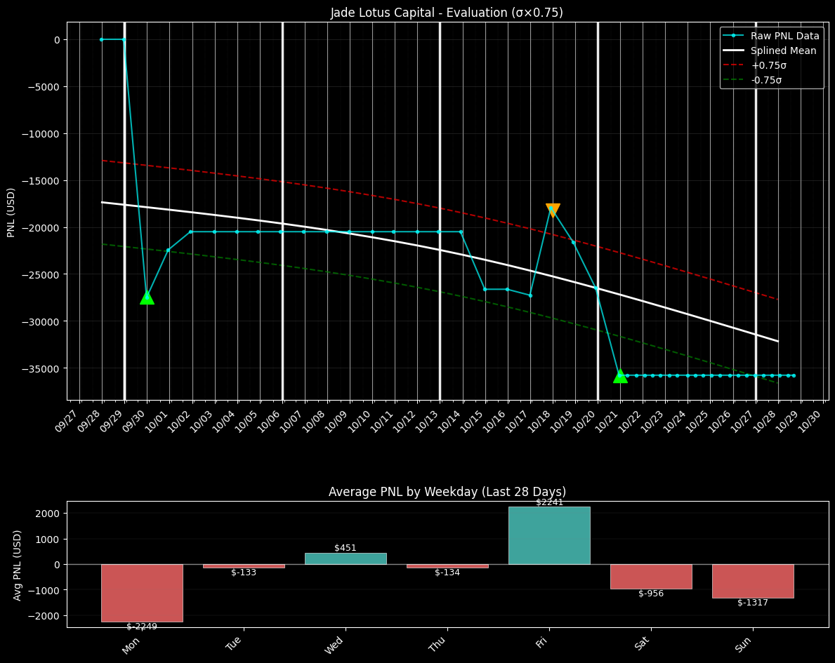Click the $-2249 bar value label
This screenshot has width=835, height=663.
click(142, 627)
